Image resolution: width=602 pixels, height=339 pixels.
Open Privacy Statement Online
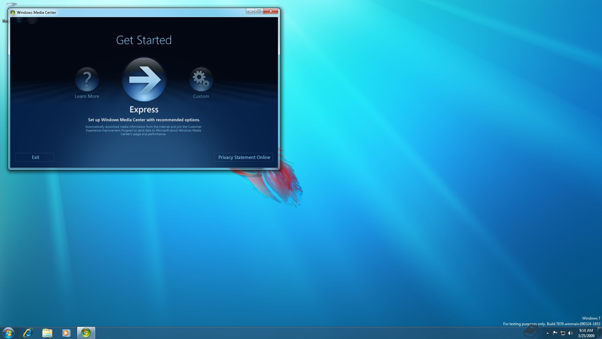(x=244, y=157)
